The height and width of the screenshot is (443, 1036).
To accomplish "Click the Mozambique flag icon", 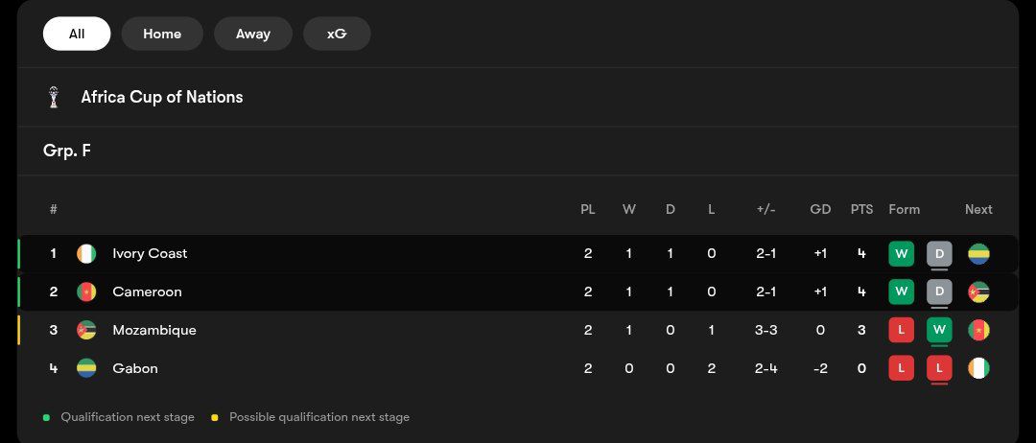I will click(x=86, y=330).
